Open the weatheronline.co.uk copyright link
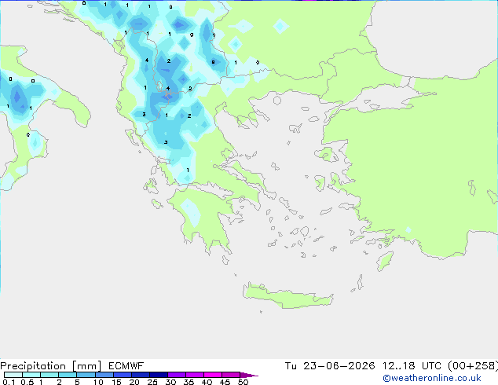The width and height of the screenshot is (498, 385). click(x=432, y=378)
